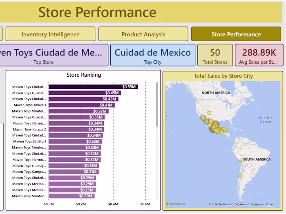Select the Saltillo 1 bar showing $0.33M
Image resolution: width=286 pixels, height=214 pixels.
click(75, 141)
